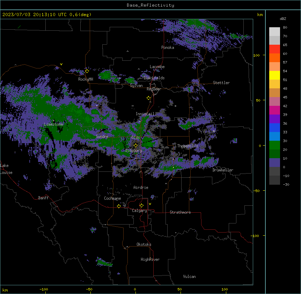Click the Airdrie label

tap(141, 188)
